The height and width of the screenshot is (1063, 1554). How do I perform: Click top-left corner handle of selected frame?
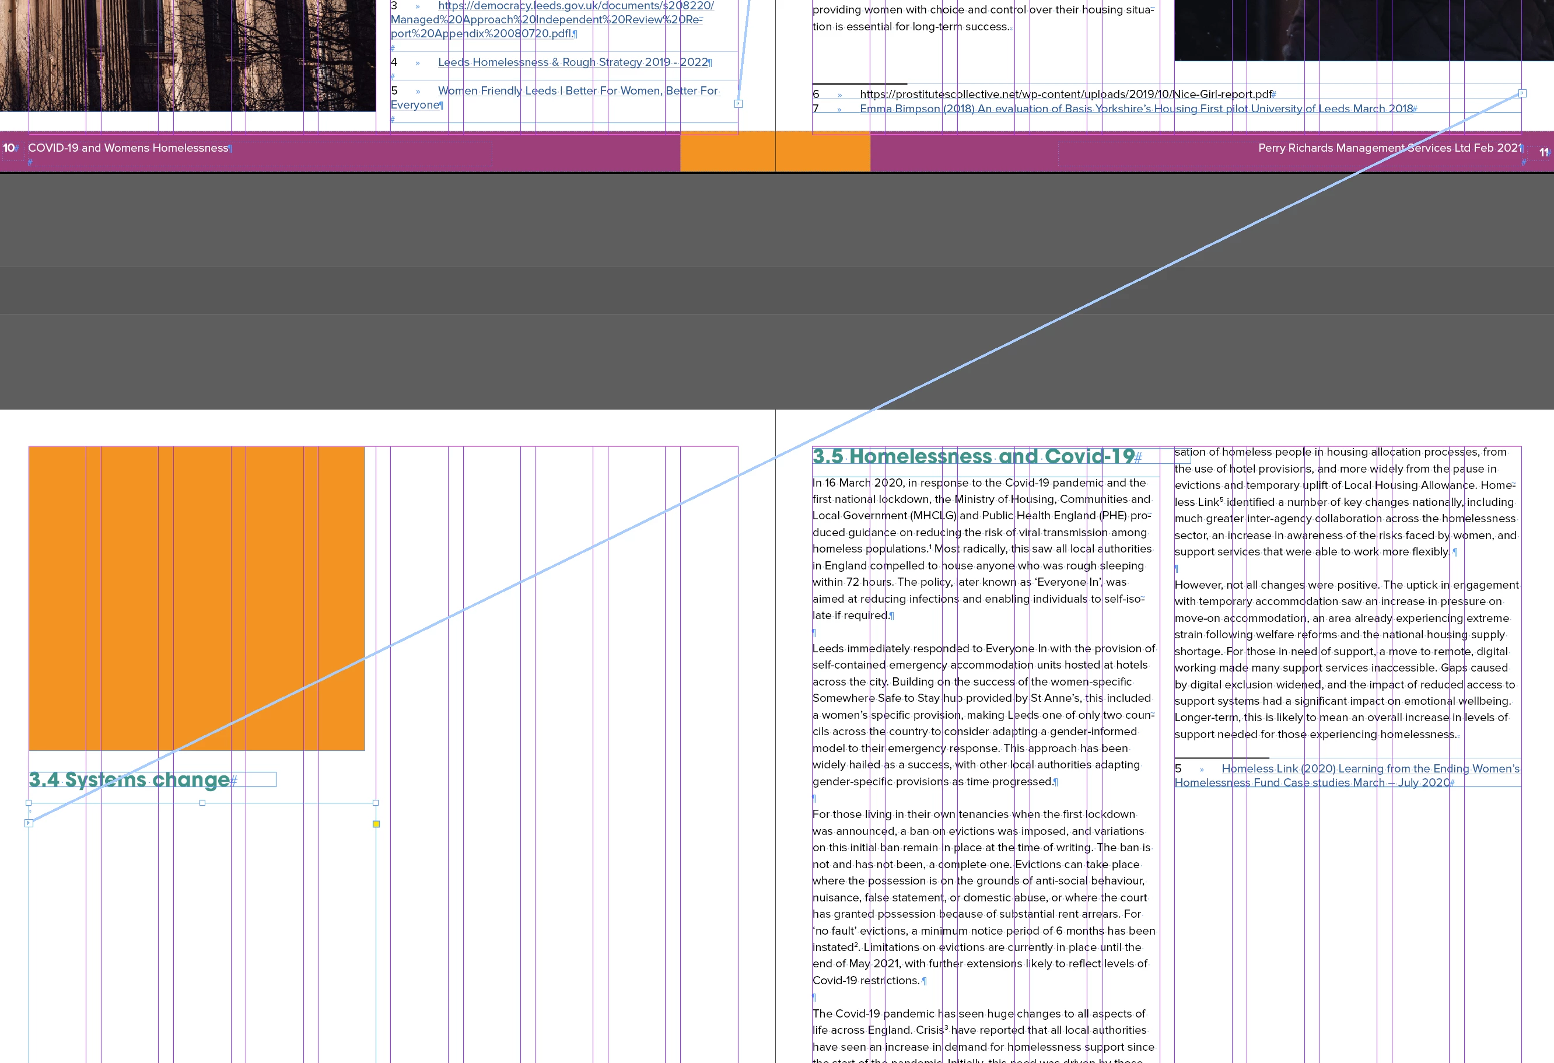coord(29,803)
